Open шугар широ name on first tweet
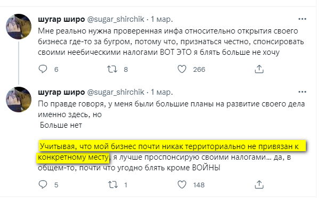 [61, 19]
